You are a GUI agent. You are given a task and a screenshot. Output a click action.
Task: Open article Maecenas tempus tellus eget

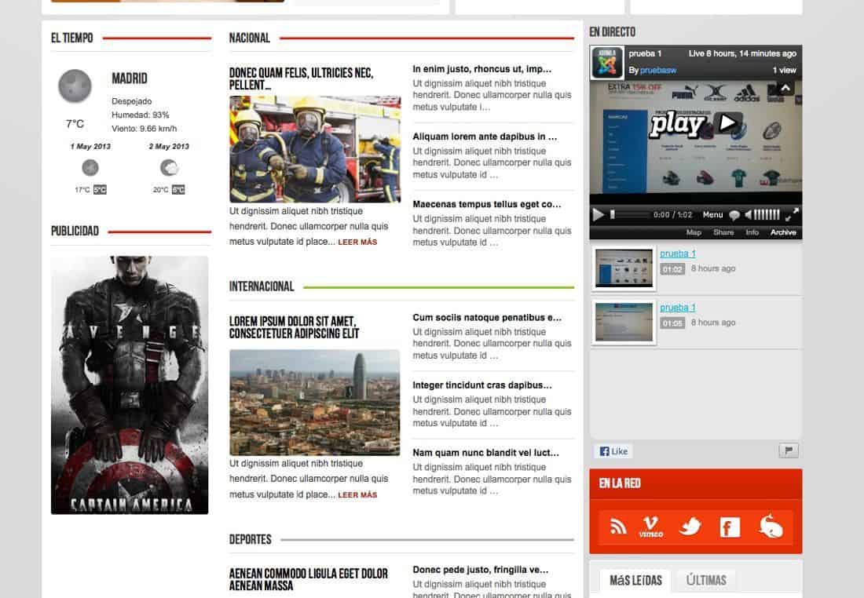[x=486, y=204]
